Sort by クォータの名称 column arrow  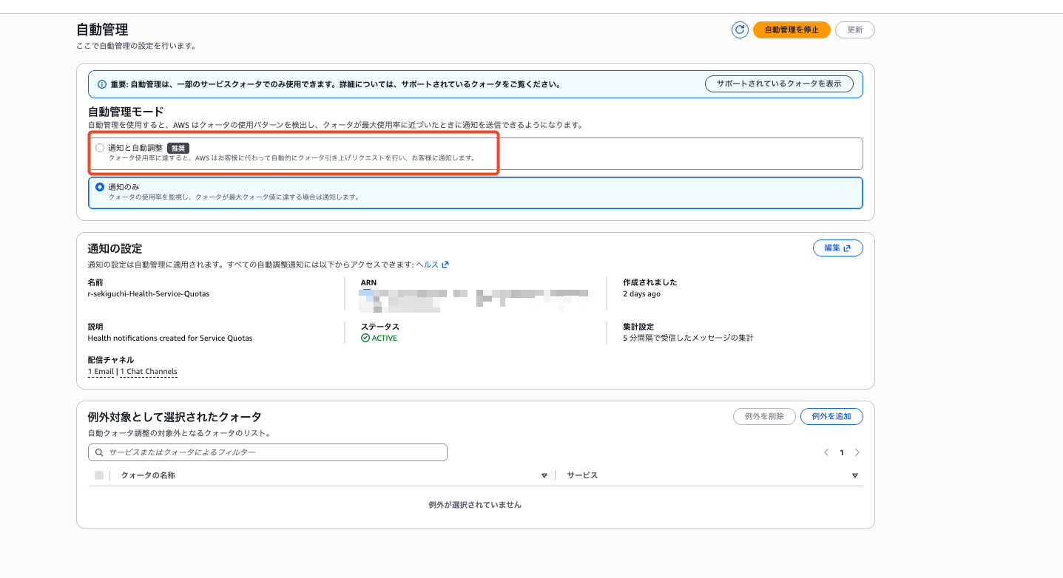(x=544, y=476)
